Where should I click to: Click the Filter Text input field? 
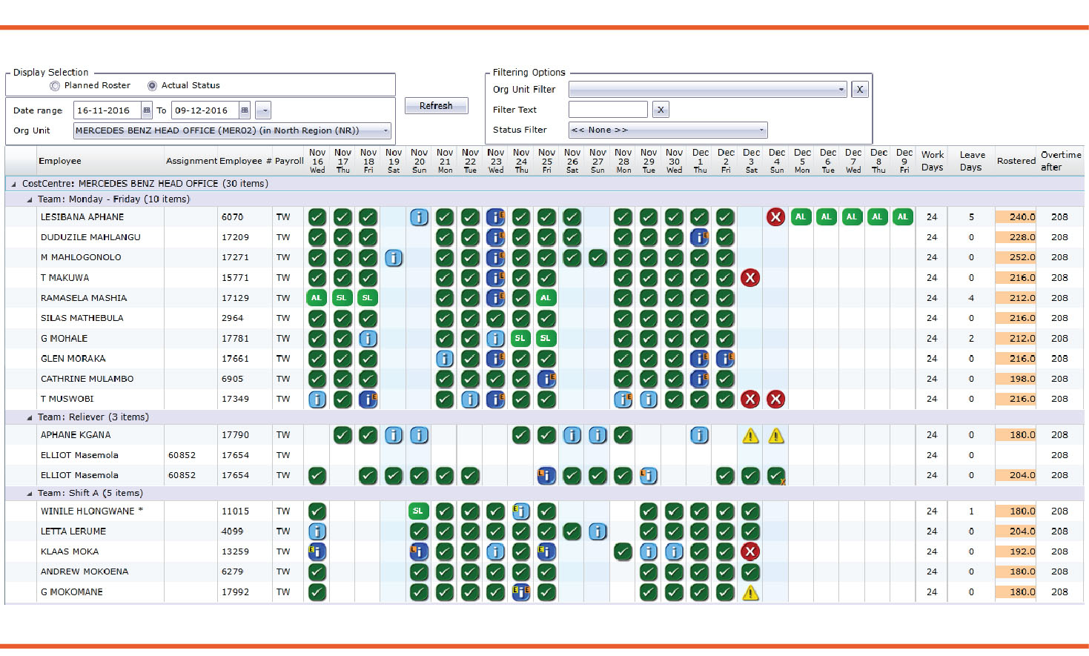point(607,110)
